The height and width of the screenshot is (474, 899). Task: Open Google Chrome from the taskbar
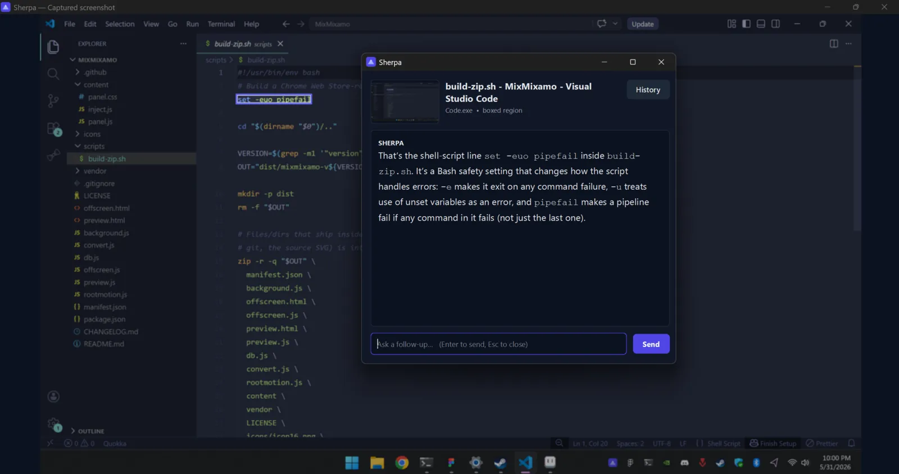click(x=402, y=463)
